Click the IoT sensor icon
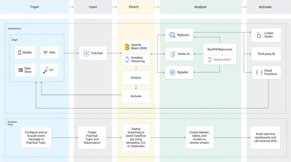Screen dimensions: 291x162 coord(45,70)
